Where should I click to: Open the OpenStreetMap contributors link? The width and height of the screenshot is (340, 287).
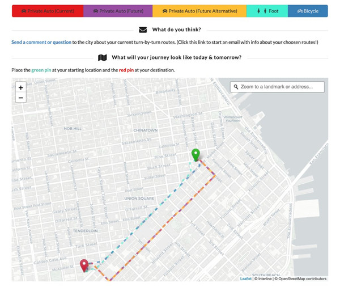(300, 278)
